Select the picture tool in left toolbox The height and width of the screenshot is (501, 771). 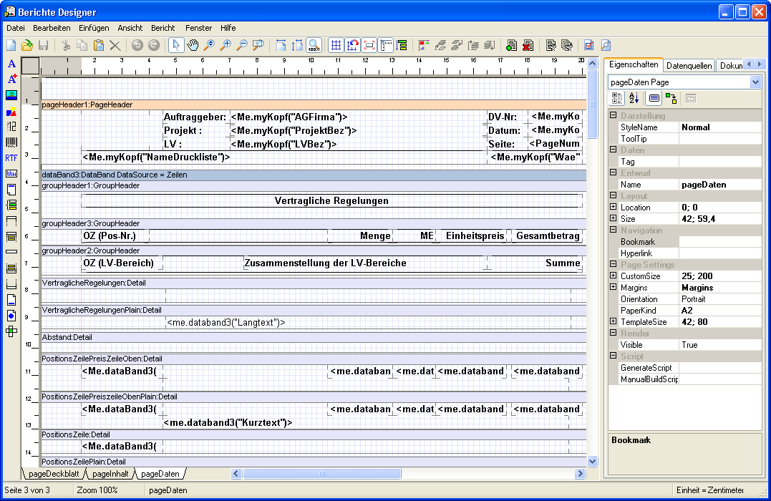11,95
